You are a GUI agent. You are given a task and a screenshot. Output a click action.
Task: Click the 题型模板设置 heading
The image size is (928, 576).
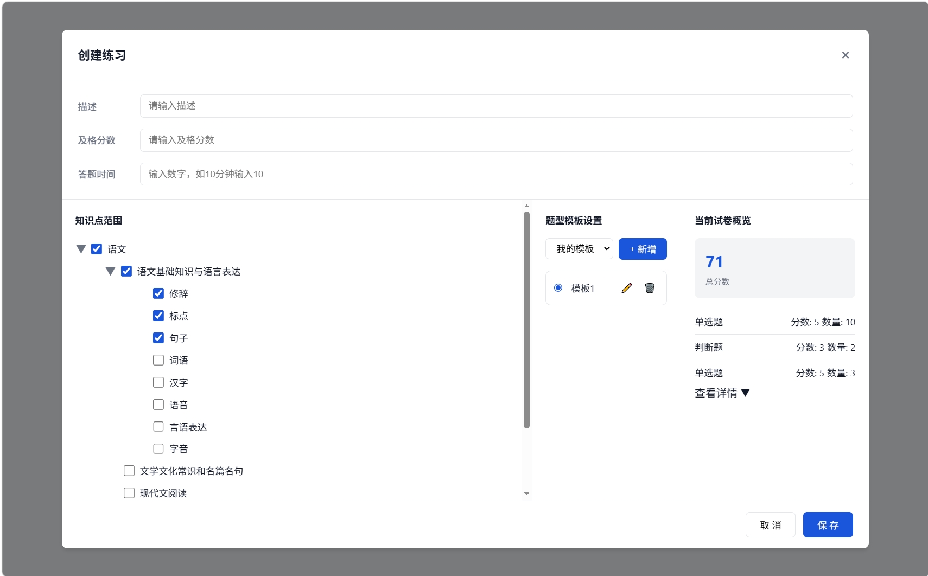click(x=574, y=221)
